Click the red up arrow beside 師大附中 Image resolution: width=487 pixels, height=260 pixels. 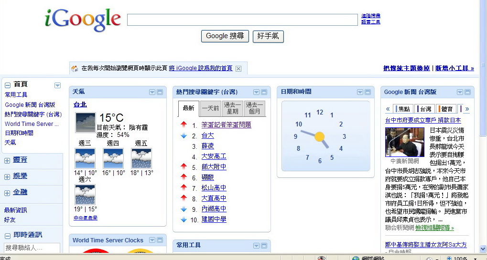tap(184, 166)
